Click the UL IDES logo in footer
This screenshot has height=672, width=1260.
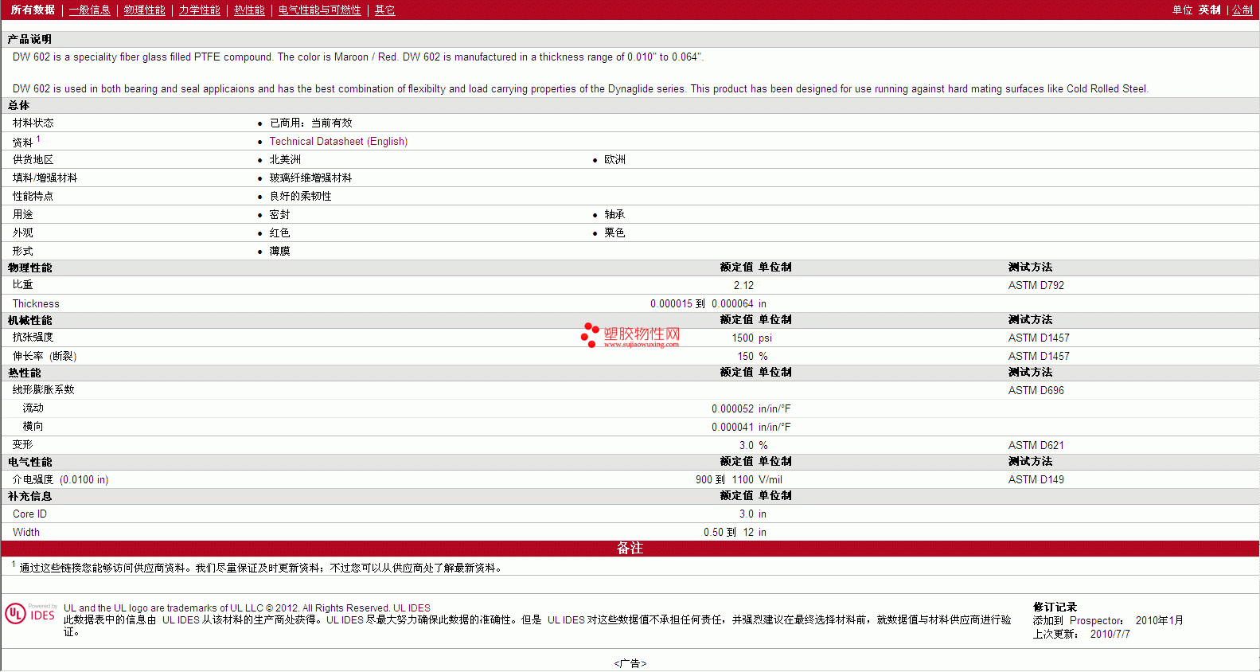click(30, 613)
